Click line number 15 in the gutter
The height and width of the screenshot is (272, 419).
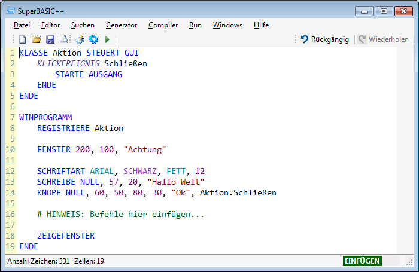tap(10, 203)
